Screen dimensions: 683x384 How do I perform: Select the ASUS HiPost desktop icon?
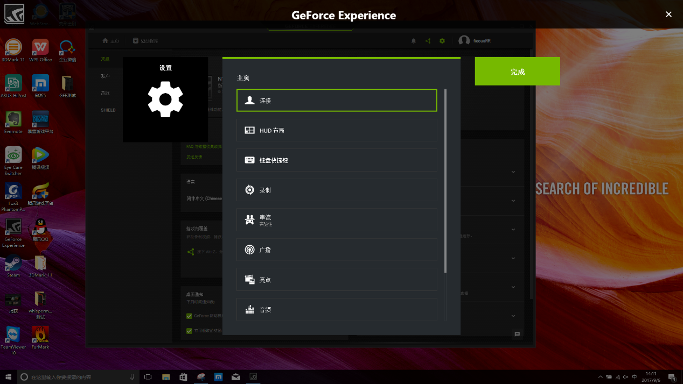[x=13, y=87]
